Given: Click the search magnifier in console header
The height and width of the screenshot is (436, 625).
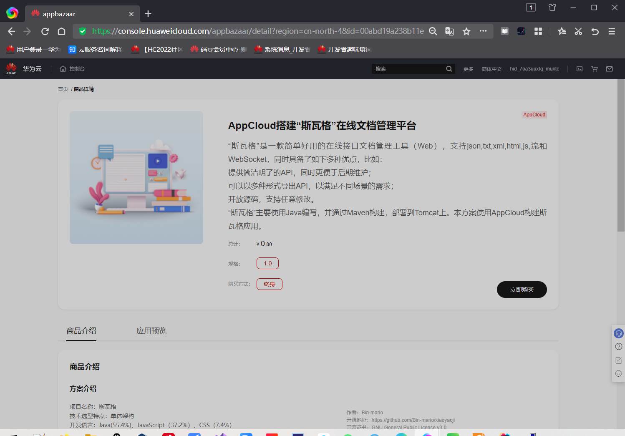Looking at the screenshot, I should pos(449,69).
